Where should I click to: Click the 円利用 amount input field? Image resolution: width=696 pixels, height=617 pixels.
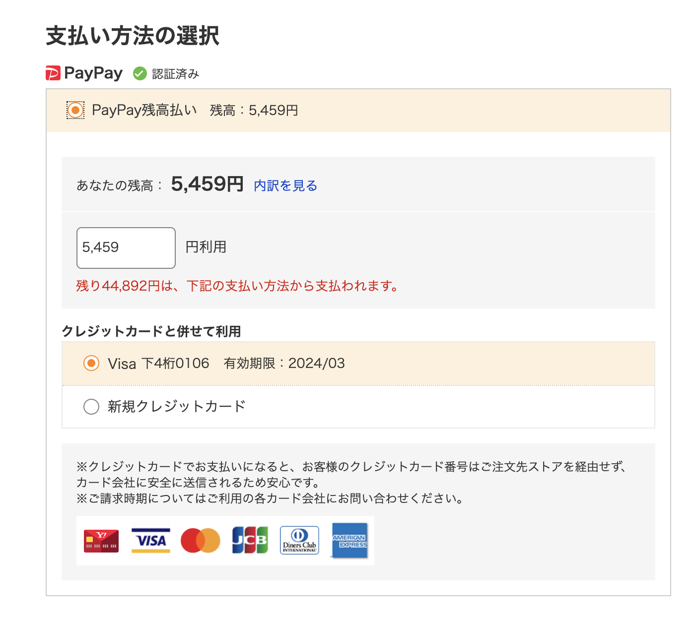(126, 247)
